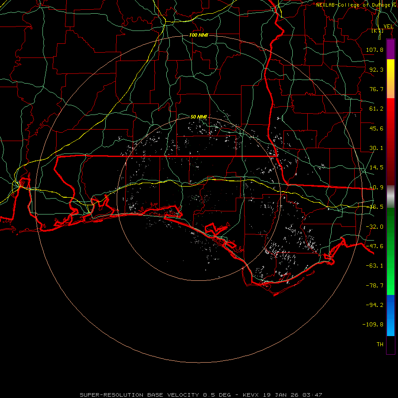Click the -94.2 velocity scale value
The image size is (398, 398).
[375, 305]
